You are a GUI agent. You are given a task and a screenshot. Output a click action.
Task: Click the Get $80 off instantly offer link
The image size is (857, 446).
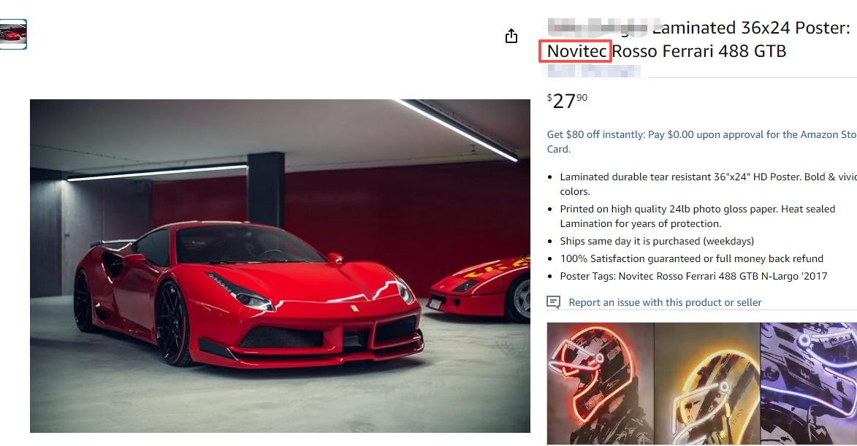click(702, 142)
